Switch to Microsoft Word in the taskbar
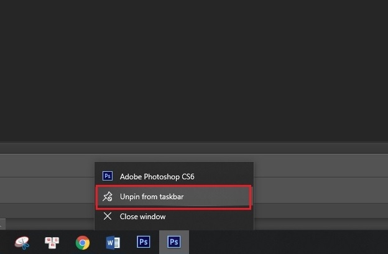 (x=113, y=242)
